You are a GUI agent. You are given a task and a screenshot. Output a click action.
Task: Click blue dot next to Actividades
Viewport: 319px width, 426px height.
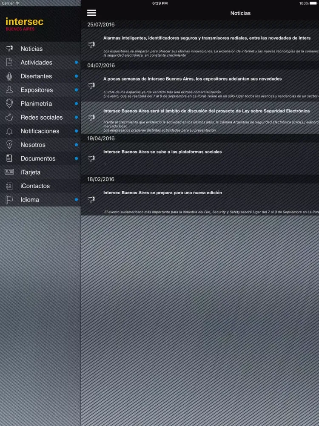[x=76, y=63]
